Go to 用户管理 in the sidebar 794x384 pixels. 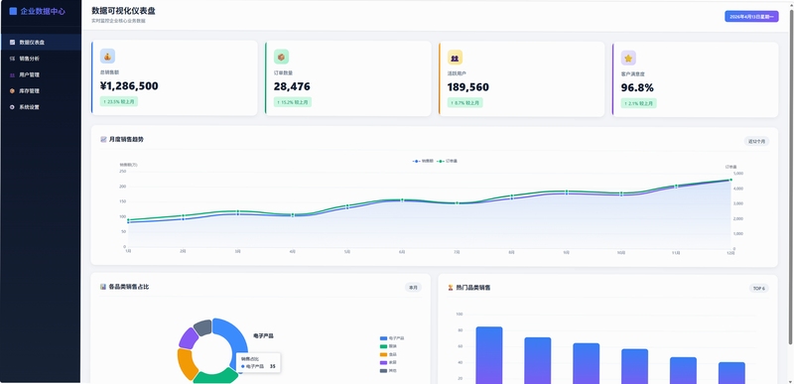click(x=41, y=74)
